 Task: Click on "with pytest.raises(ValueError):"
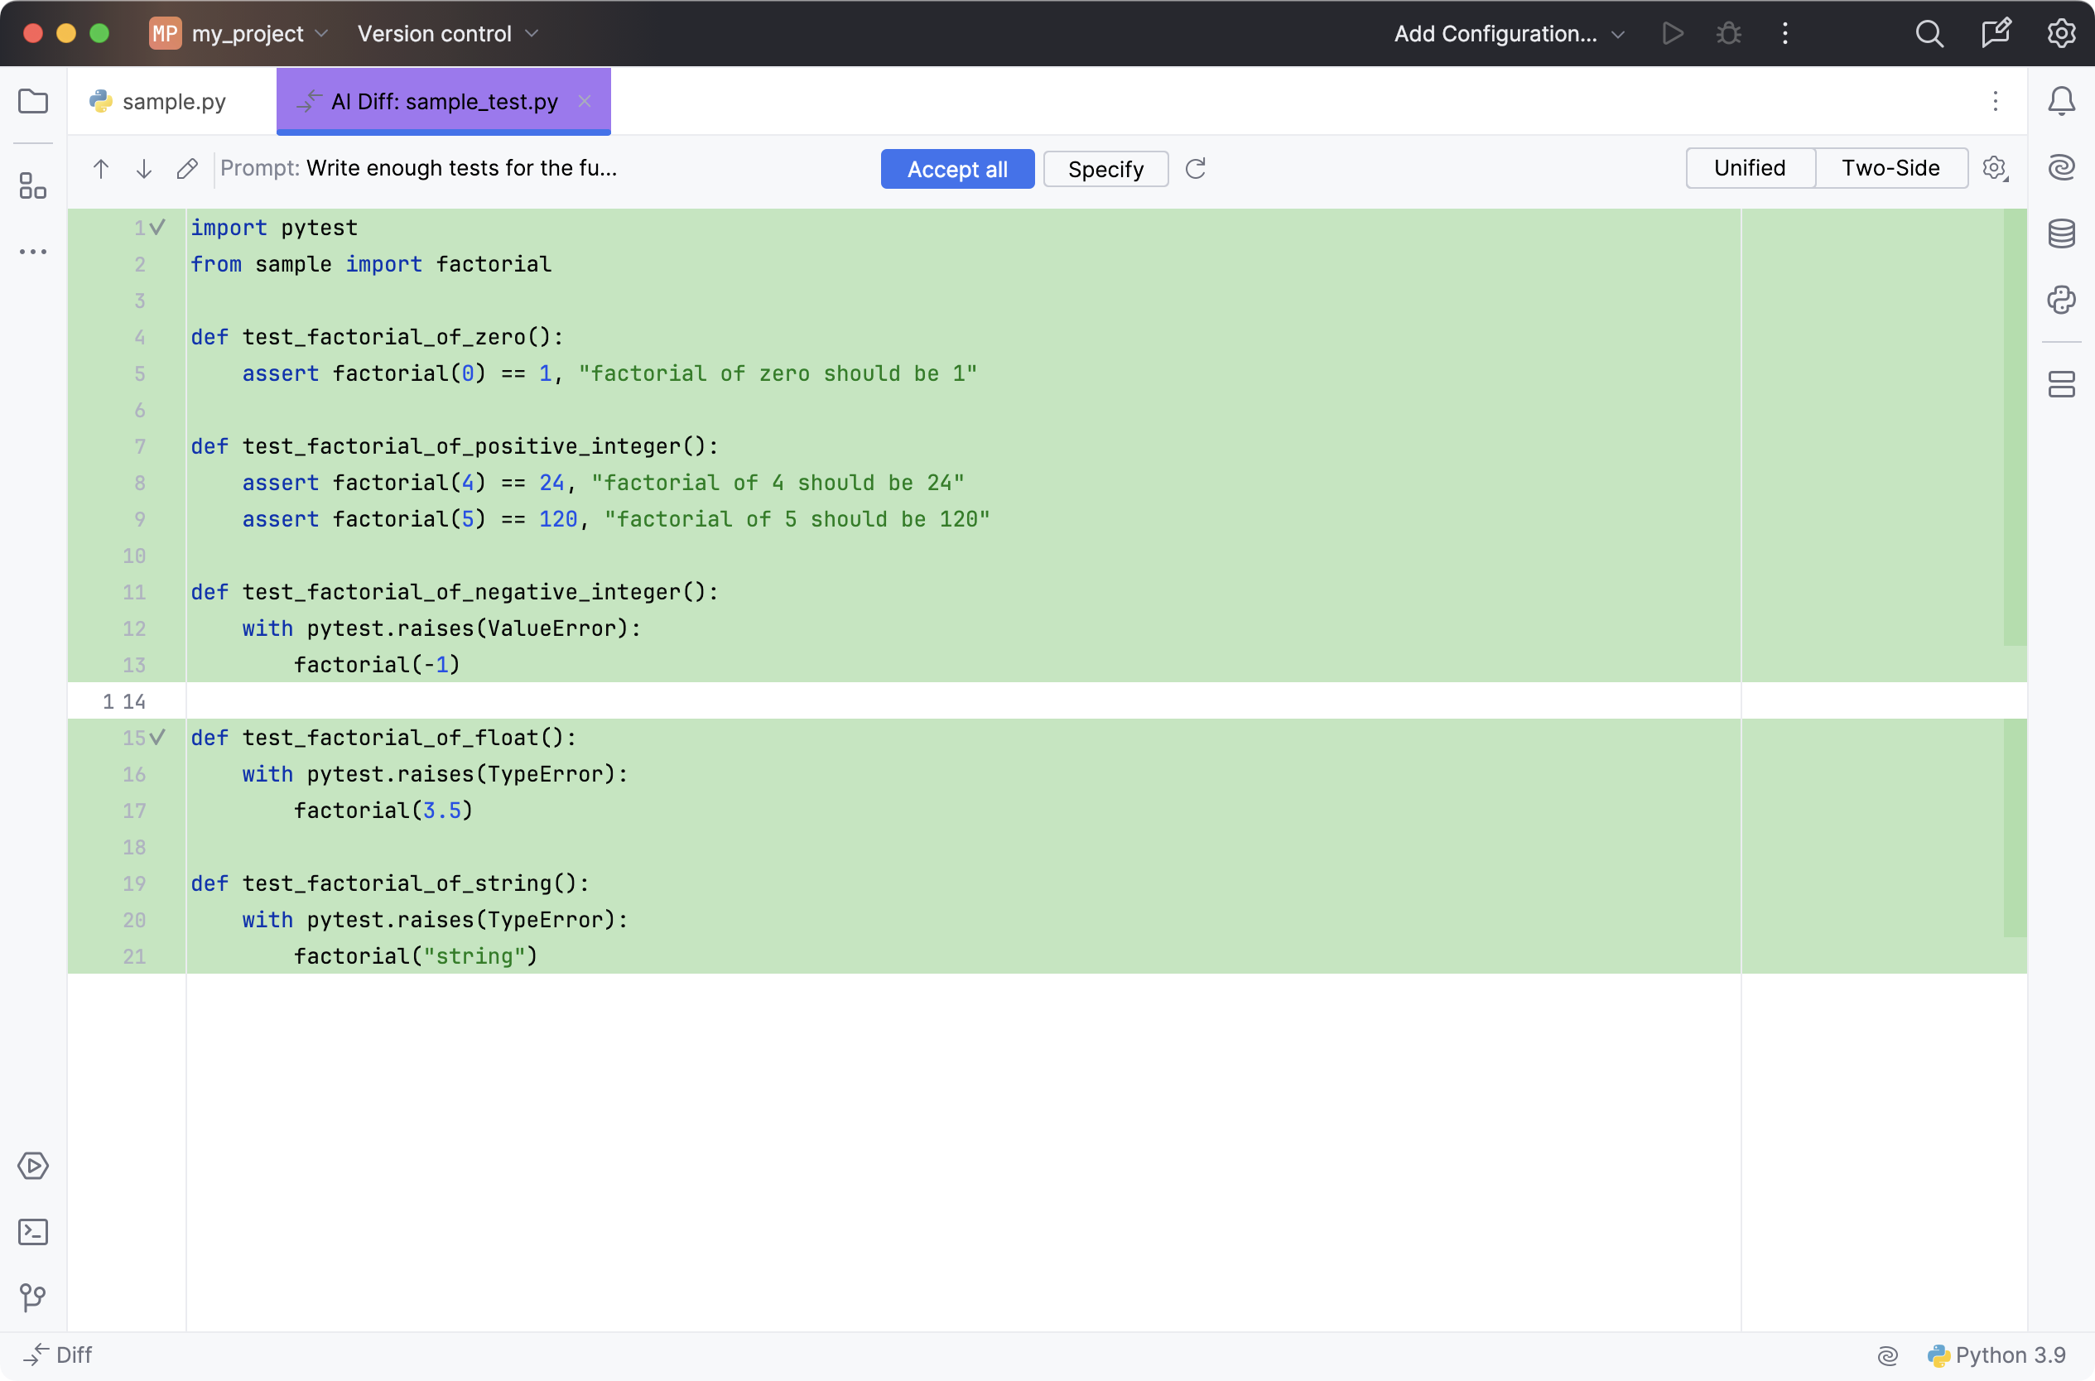point(441,628)
